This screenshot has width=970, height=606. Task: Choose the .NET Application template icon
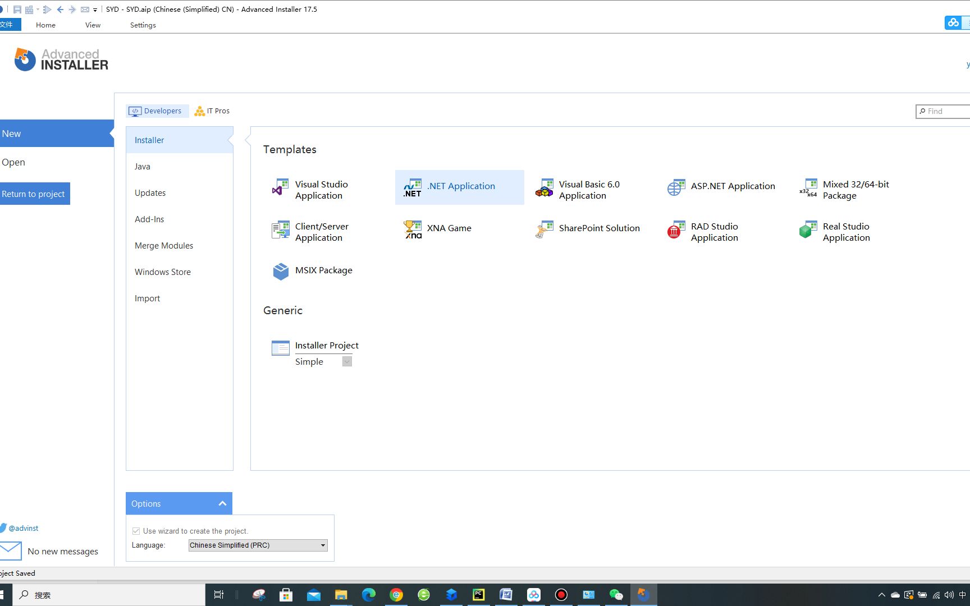413,187
